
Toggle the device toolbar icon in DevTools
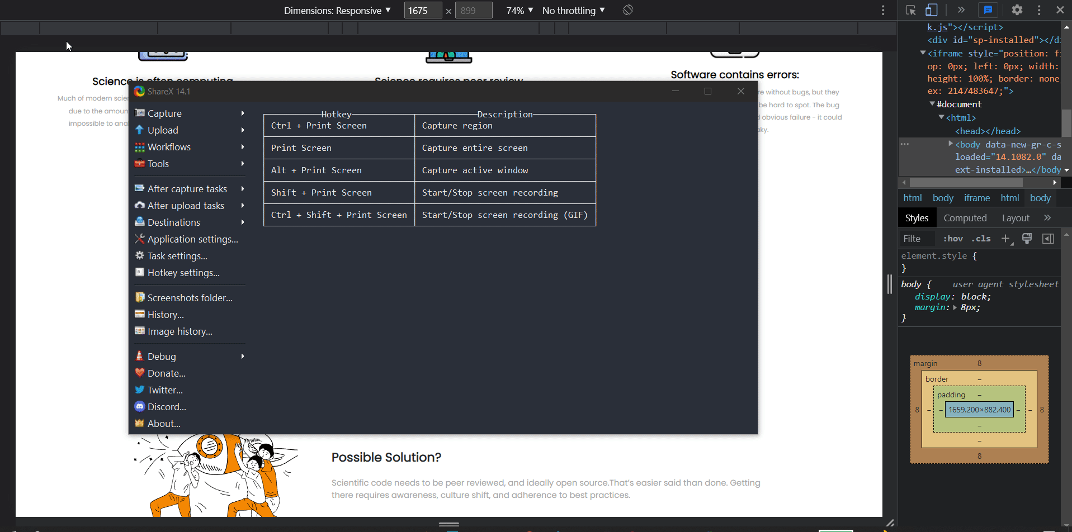(932, 10)
